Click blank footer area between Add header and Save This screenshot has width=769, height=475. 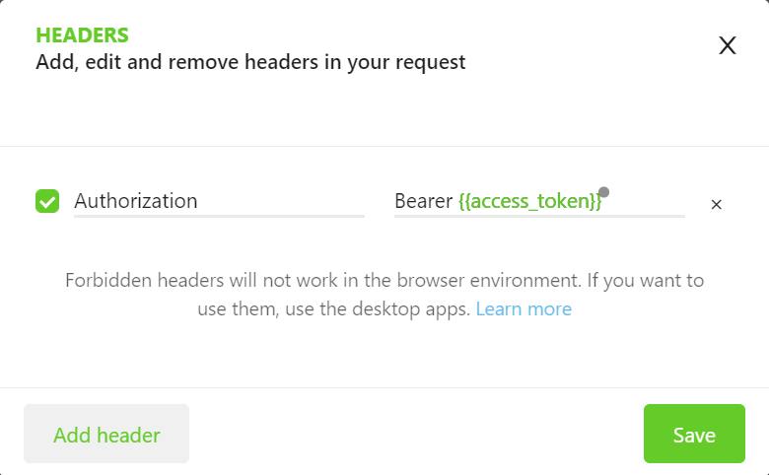pos(414,434)
